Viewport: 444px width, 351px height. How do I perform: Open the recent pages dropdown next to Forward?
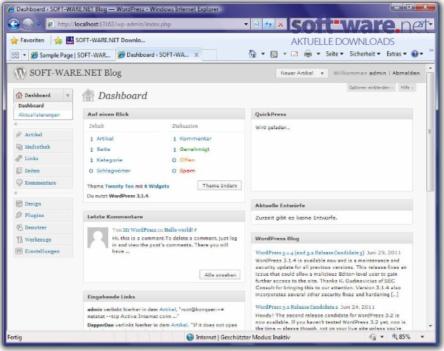pyautogui.click(x=39, y=25)
